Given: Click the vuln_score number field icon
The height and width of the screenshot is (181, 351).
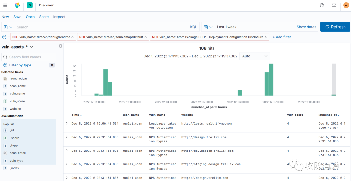Looking at the screenshot, I should tap(6, 101).
